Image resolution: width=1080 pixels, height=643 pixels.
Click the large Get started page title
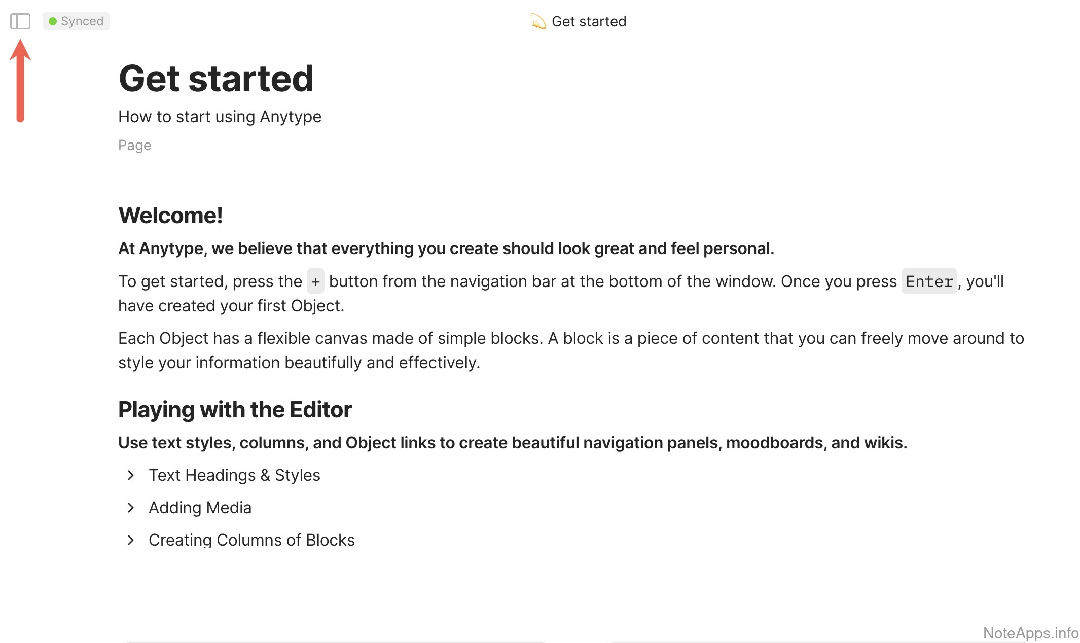coord(216,79)
